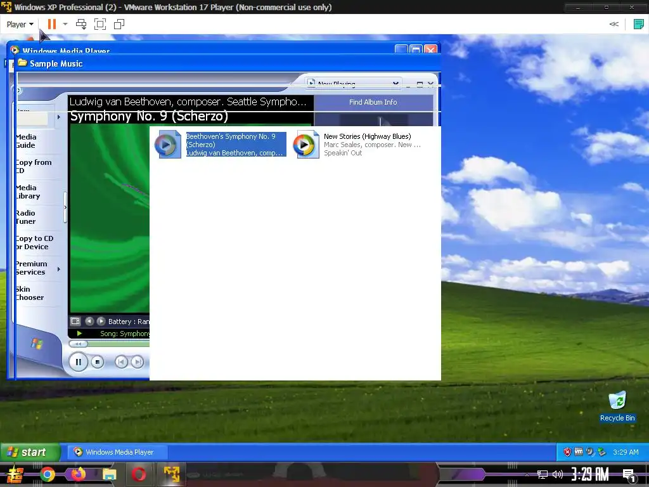Open File Explorer on host taskbar

click(x=109, y=474)
